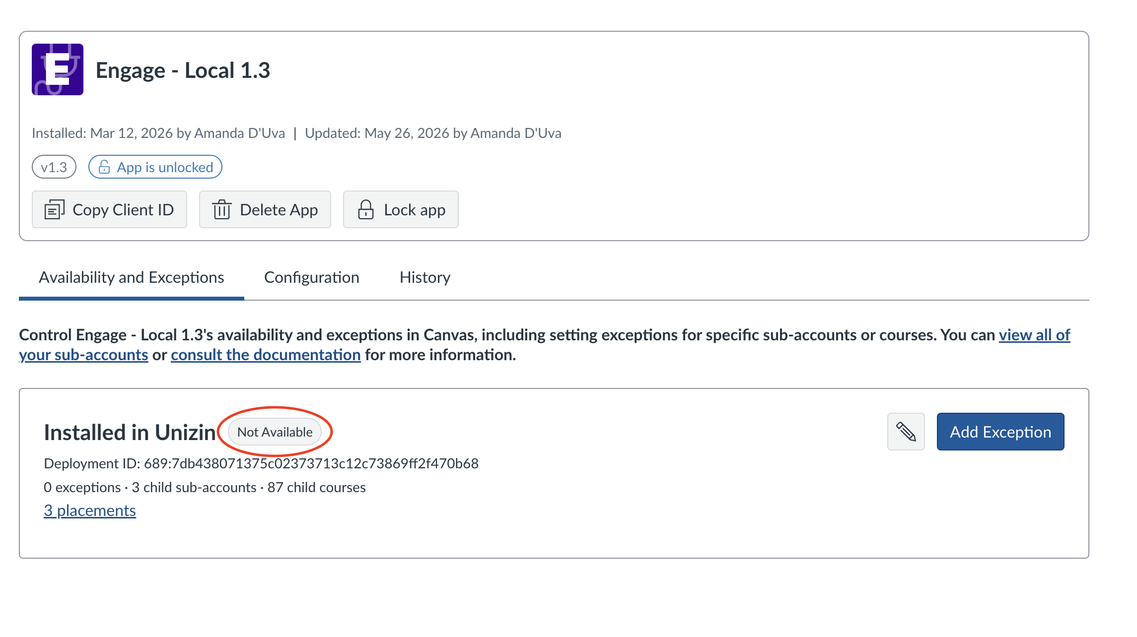Image resolution: width=1137 pixels, height=637 pixels.
Task: Click the Delete App button
Action: [265, 210]
